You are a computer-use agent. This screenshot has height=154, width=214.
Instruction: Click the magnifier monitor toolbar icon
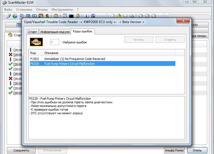click(65, 16)
